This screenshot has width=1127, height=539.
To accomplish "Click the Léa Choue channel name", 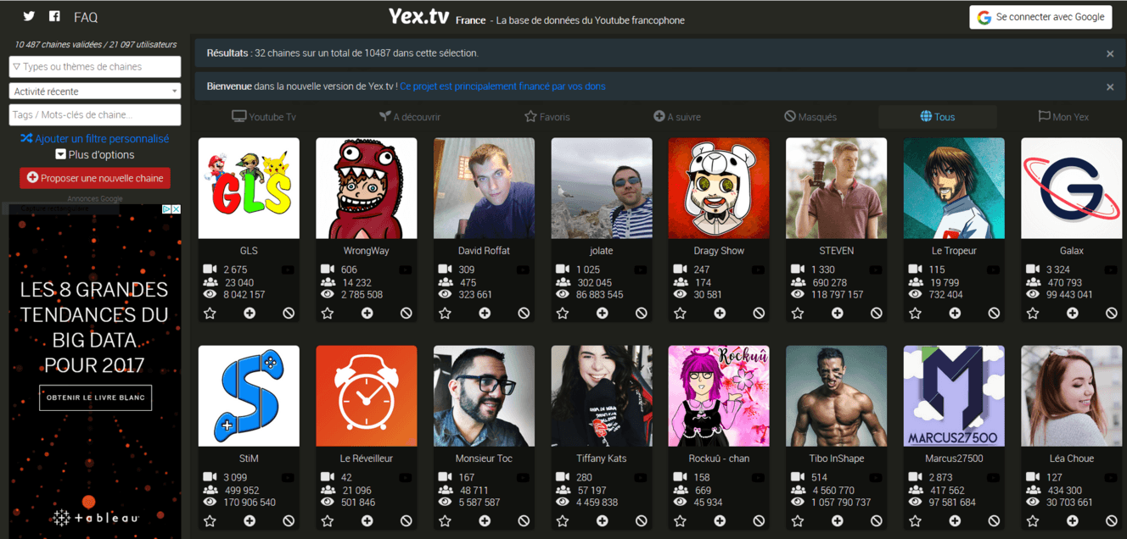I will coord(1072,458).
